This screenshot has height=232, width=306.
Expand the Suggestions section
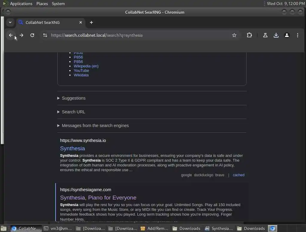pos(71,98)
